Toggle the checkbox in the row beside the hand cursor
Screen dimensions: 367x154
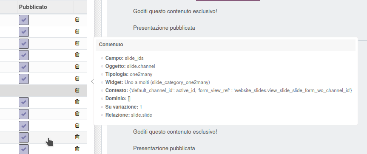point(24,137)
